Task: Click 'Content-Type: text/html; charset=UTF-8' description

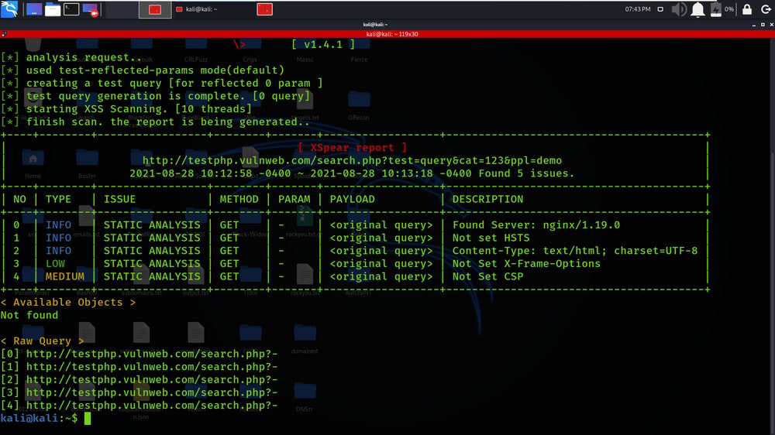Action: [575, 250]
